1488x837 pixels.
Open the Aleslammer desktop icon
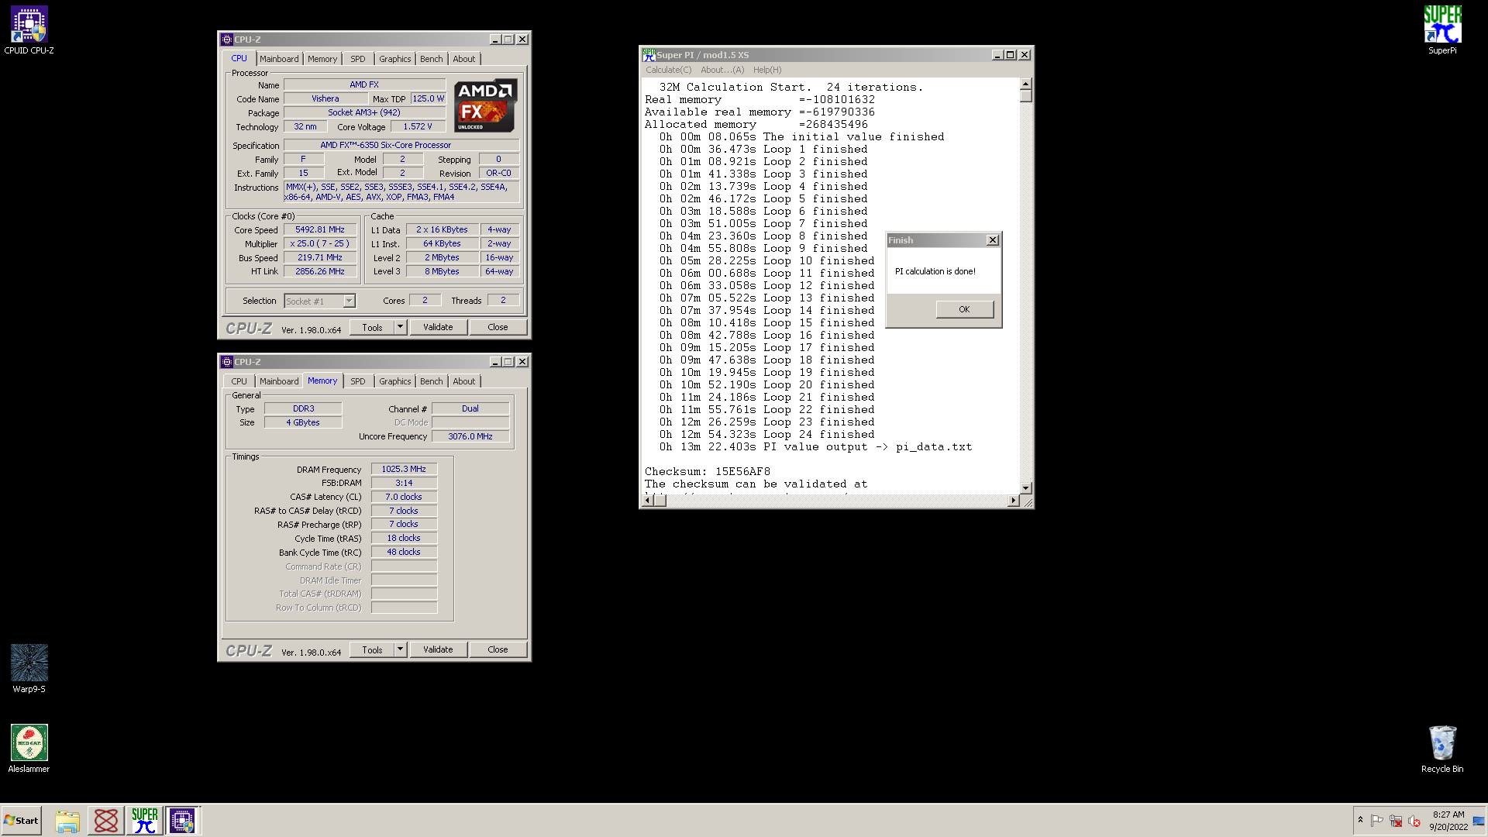tap(29, 749)
